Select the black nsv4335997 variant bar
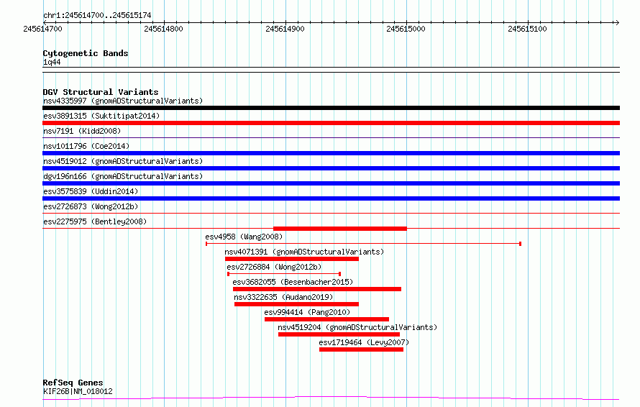Screen dimensions: 640x407 [331, 108]
